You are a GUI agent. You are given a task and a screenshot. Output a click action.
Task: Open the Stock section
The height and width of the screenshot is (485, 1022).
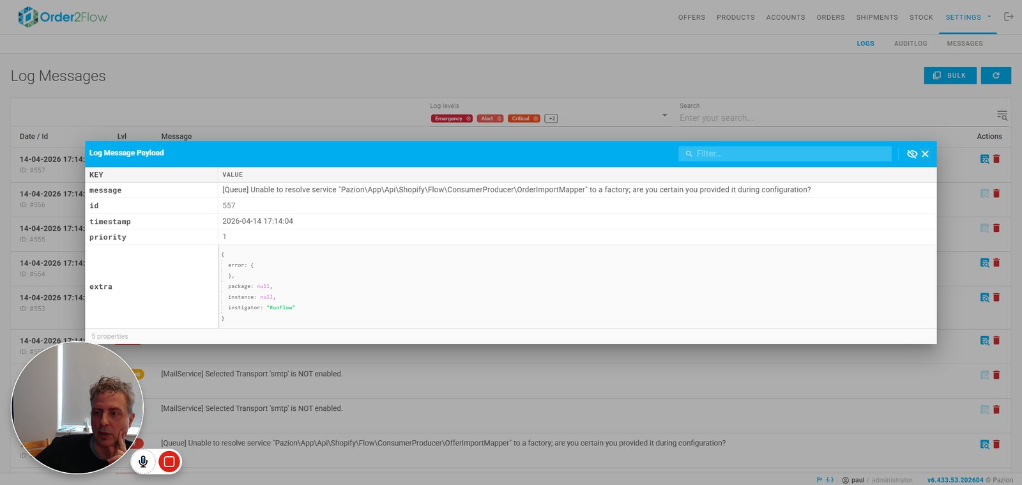click(x=921, y=17)
